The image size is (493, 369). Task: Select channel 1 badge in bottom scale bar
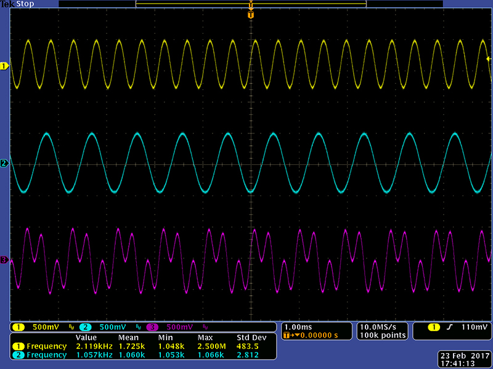pos(19,327)
